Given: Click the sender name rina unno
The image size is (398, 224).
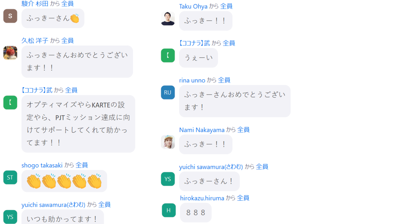Looking at the screenshot, I should coord(192,80).
